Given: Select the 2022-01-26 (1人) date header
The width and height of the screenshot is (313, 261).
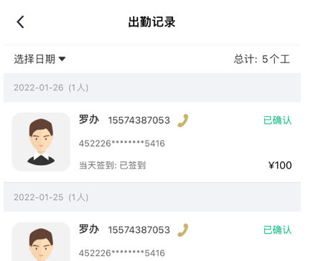Looking at the screenshot, I should coord(51,87).
